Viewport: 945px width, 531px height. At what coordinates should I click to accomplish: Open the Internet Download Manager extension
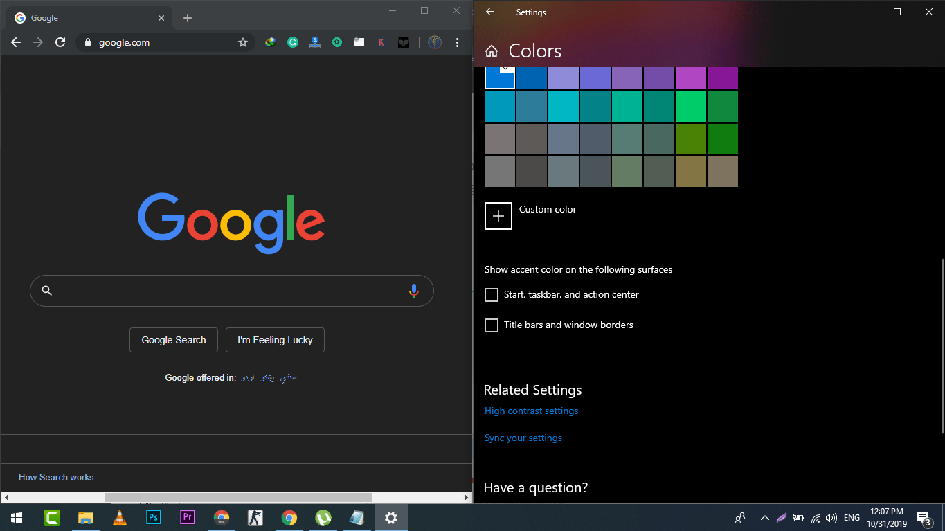tap(271, 42)
